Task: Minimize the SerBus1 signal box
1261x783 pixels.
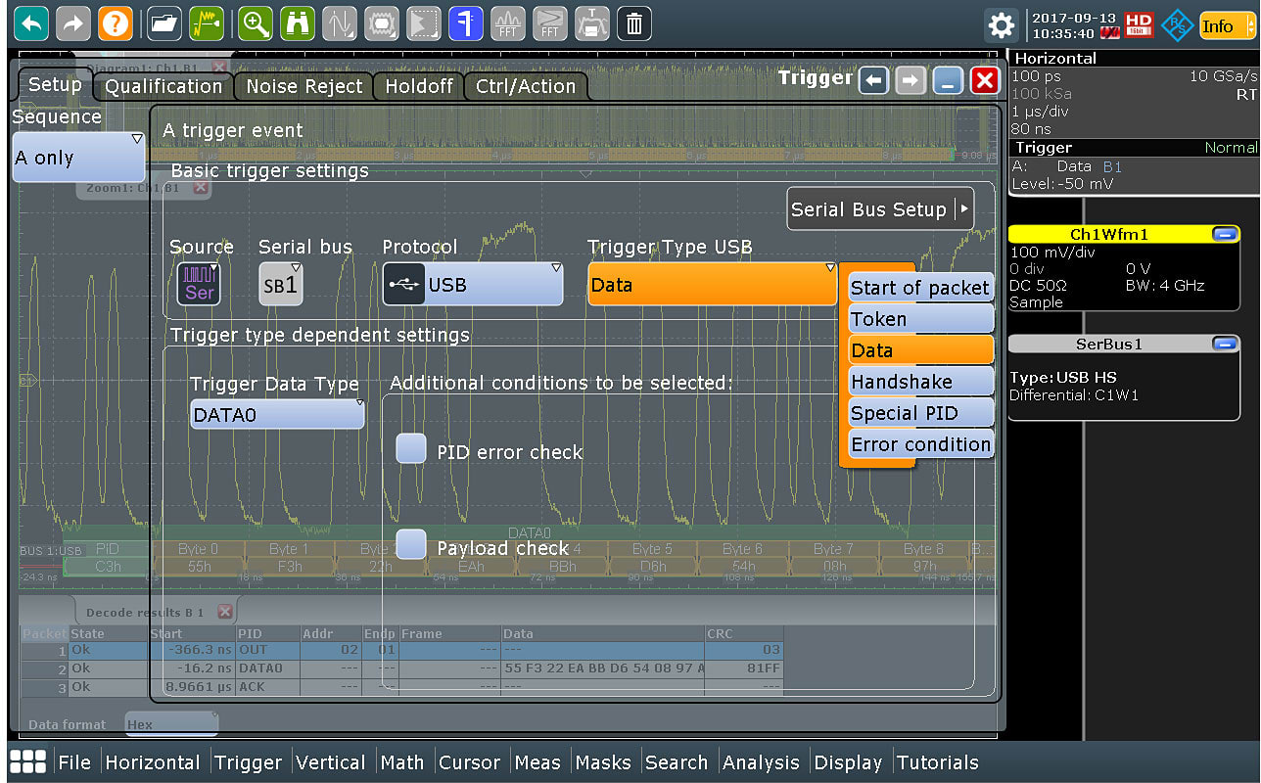Action: 1224,344
